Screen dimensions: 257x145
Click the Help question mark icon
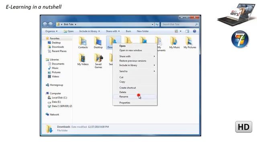pyautogui.click(x=194, y=31)
